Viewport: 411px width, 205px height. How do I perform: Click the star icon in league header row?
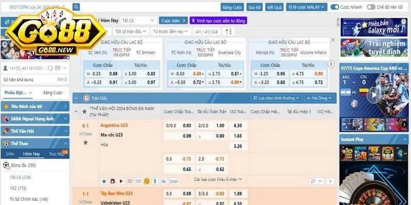(85, 111)
